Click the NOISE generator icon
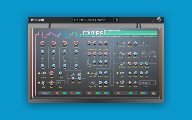This screenshot has height=120, width=192. pos(43,73)
